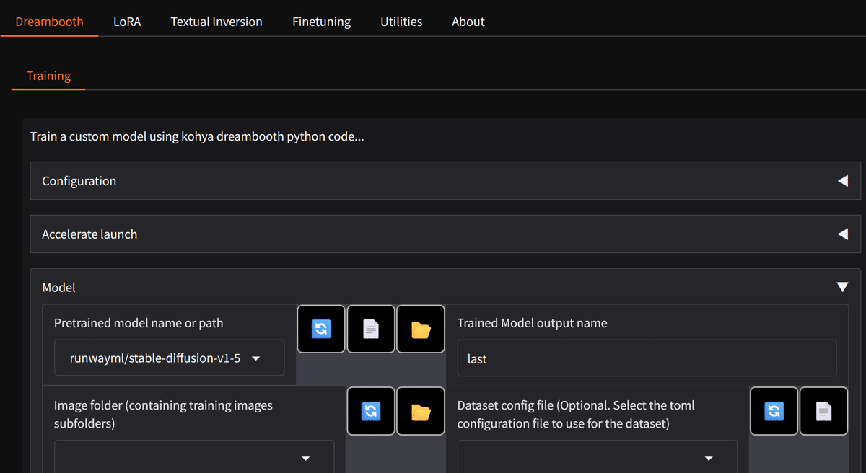Open the pretrained model folder browser
The width and height of the screenshot is (866, 473).
pos(421,330)
